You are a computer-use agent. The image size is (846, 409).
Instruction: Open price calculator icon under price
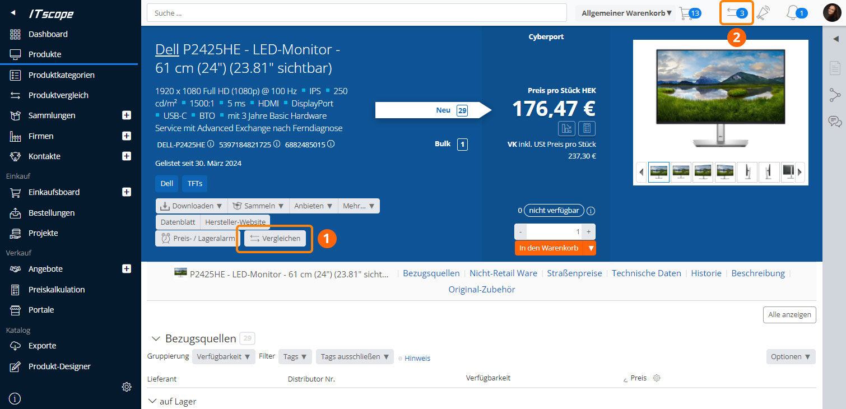pos(587,128)
